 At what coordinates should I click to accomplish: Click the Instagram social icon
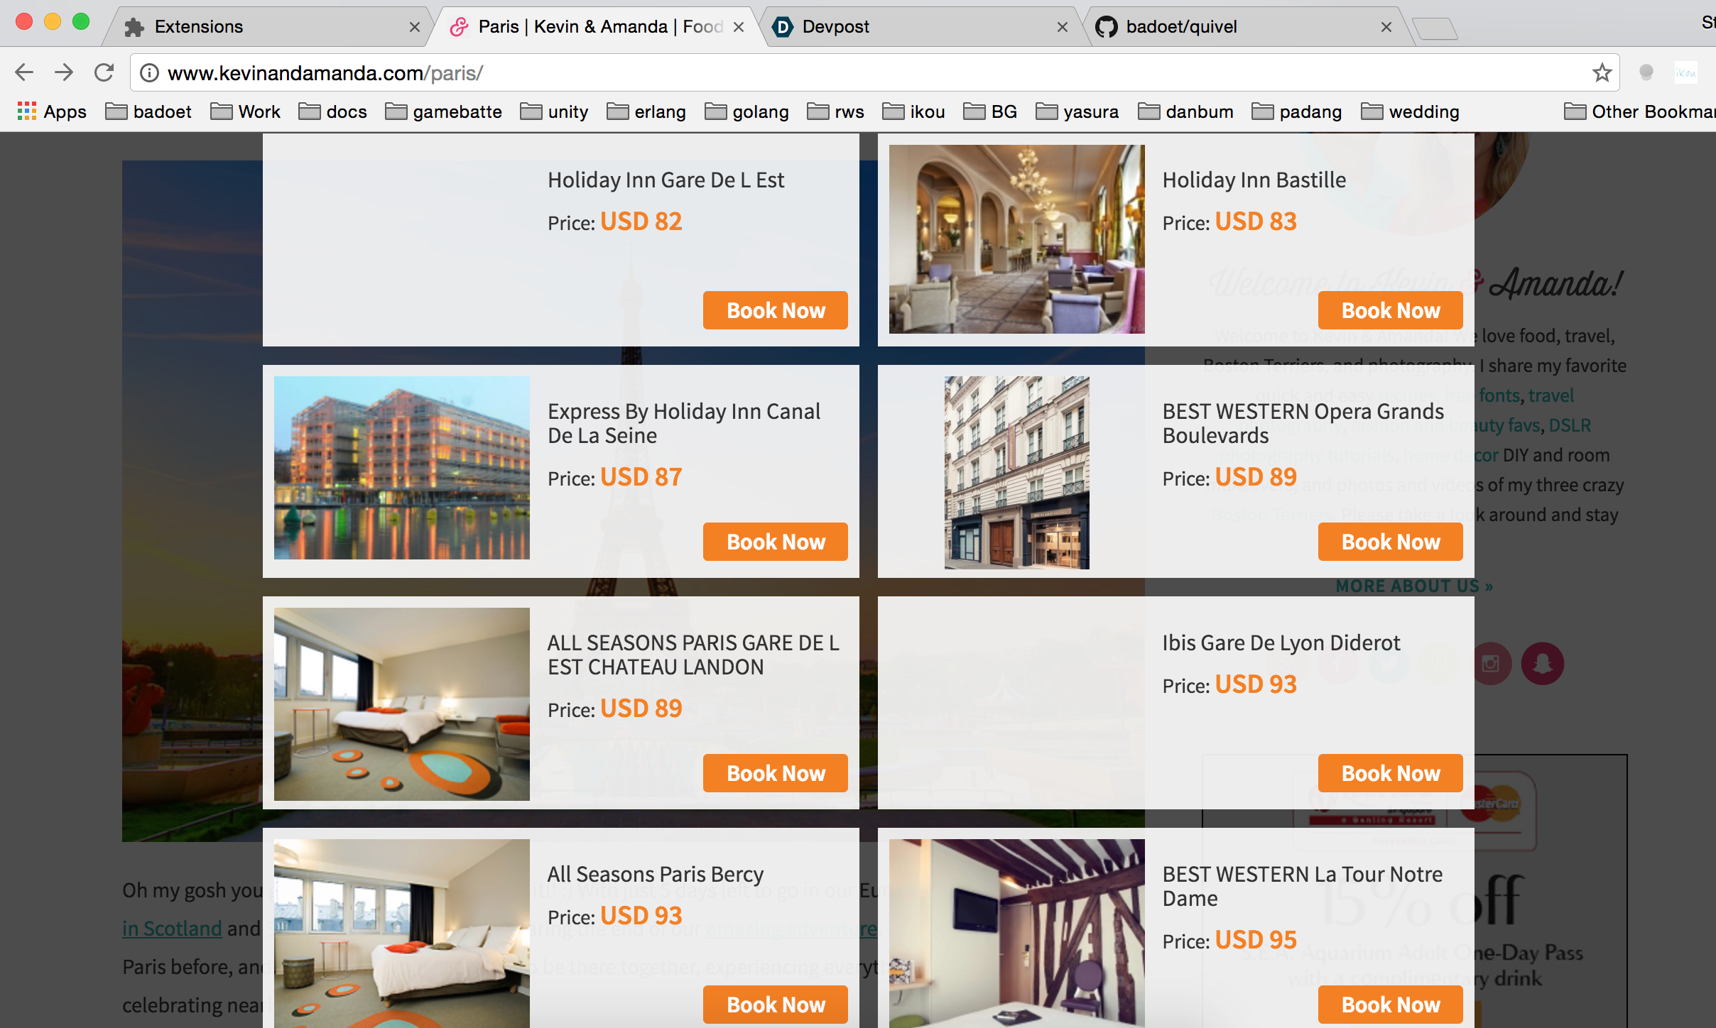click(1491, 664)
